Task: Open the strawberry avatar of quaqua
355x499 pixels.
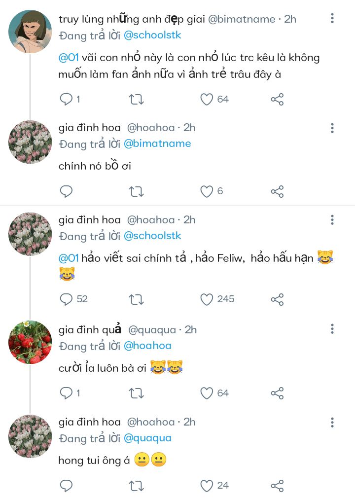Action: [30, 342]
